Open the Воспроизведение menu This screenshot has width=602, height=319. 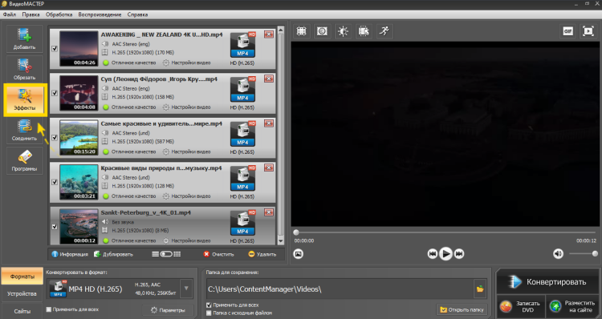pyautogui.click(x=100, y=14)
